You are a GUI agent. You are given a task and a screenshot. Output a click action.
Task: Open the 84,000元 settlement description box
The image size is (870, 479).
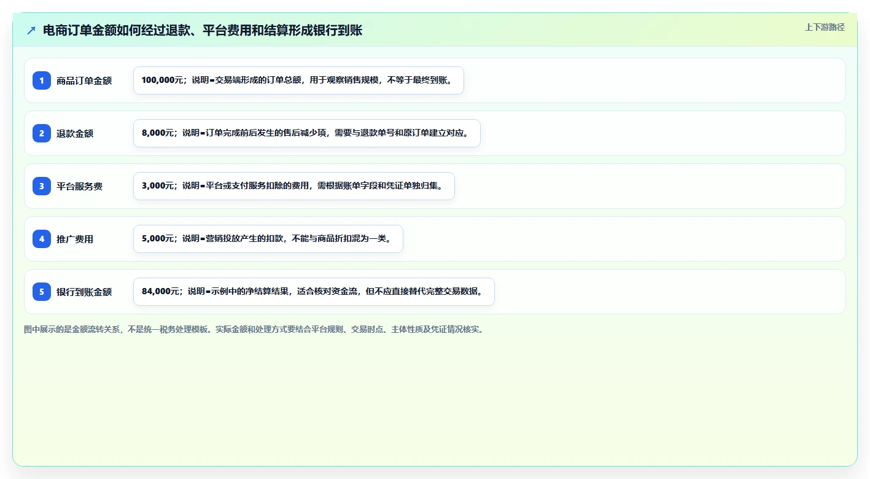tap(314, 292)
